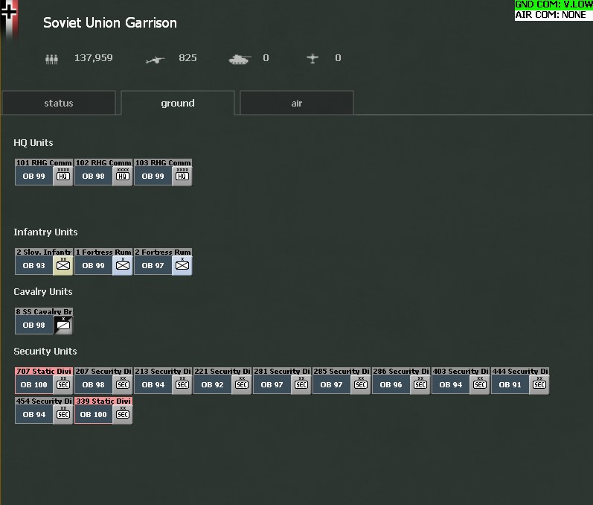
Task: Open OB 98 for 207 Security Di
Action: (x=94, y=385)
